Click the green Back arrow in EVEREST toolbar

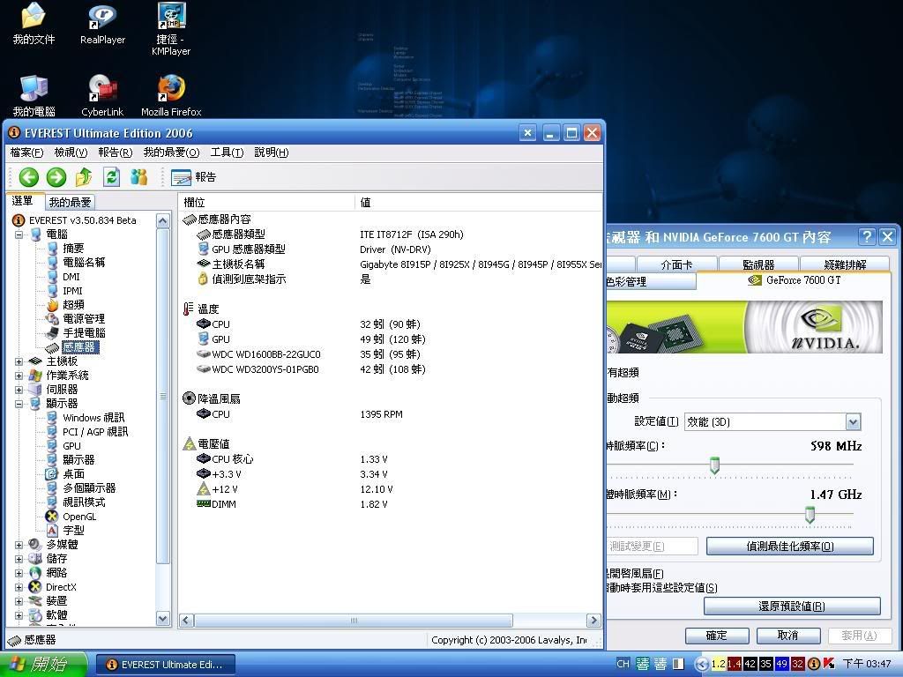click(x=29, y=177)
